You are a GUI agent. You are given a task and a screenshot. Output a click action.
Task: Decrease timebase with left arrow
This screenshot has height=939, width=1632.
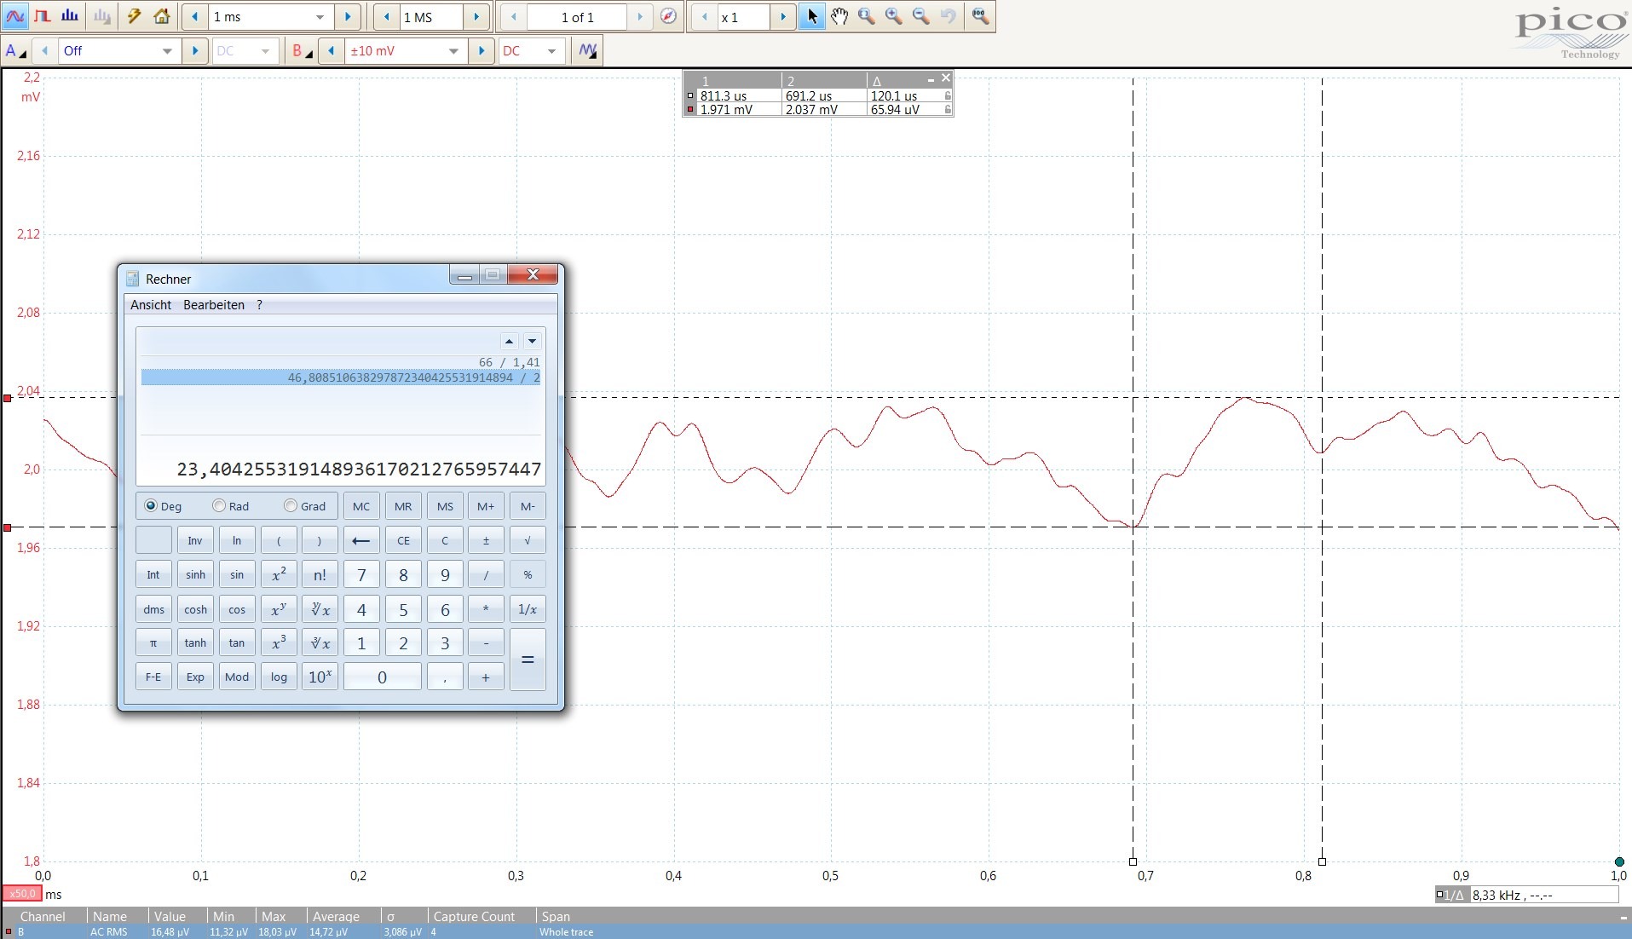pos(195,17)
